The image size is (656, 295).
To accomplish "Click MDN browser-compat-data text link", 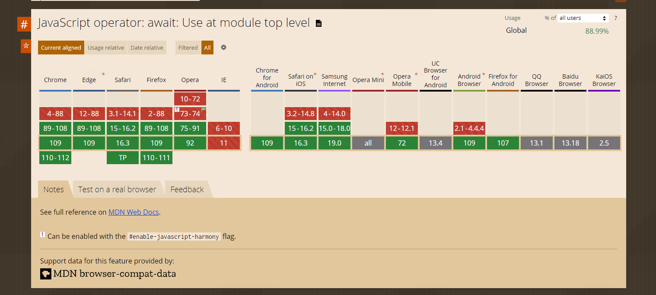I will (x=115, y=274).
